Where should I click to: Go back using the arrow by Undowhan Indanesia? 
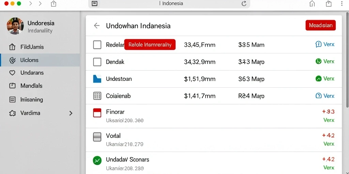coord(96,26)
